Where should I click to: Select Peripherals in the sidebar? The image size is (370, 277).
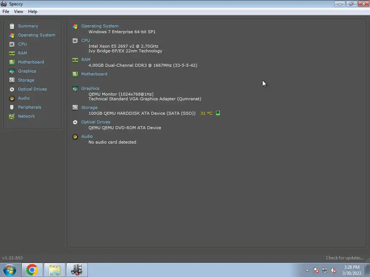click(30, 107)
